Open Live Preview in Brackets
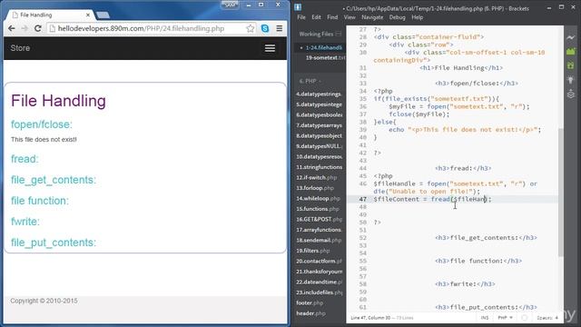 (x=571, y=37)
